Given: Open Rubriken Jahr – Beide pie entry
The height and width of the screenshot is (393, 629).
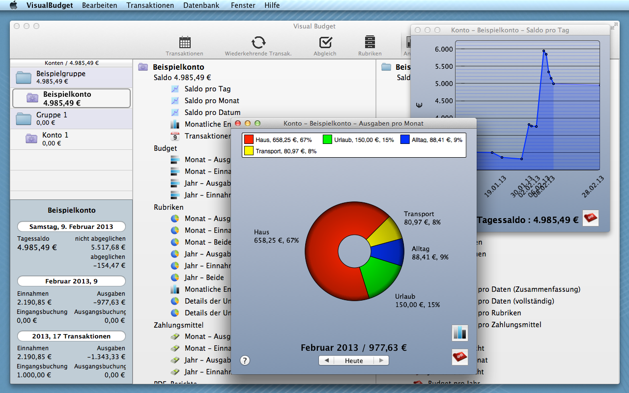Looking at the screenshot, I should point(197,278).
